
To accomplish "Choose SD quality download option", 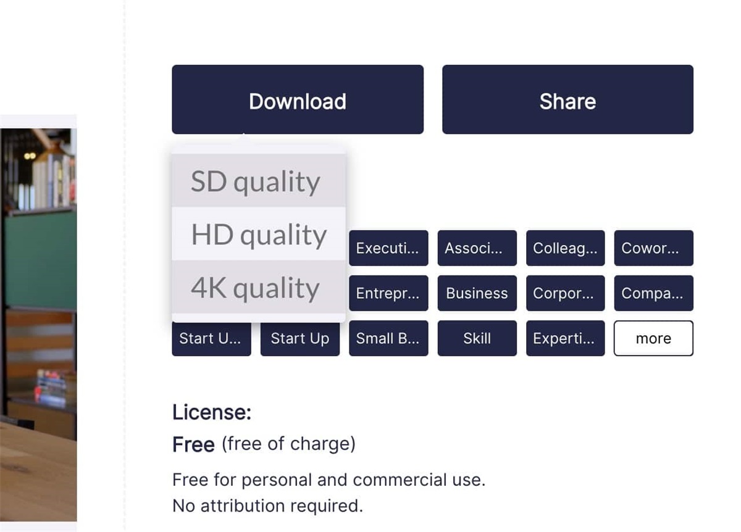I will (259, 181).
